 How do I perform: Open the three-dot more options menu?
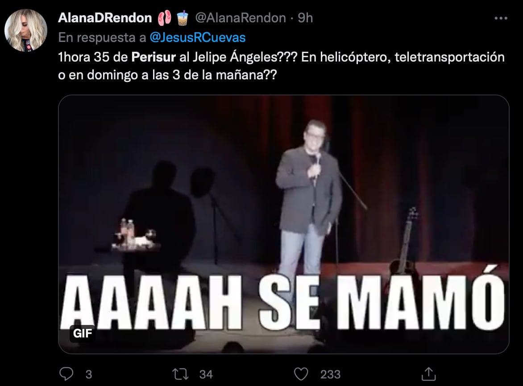coord(501,18)
